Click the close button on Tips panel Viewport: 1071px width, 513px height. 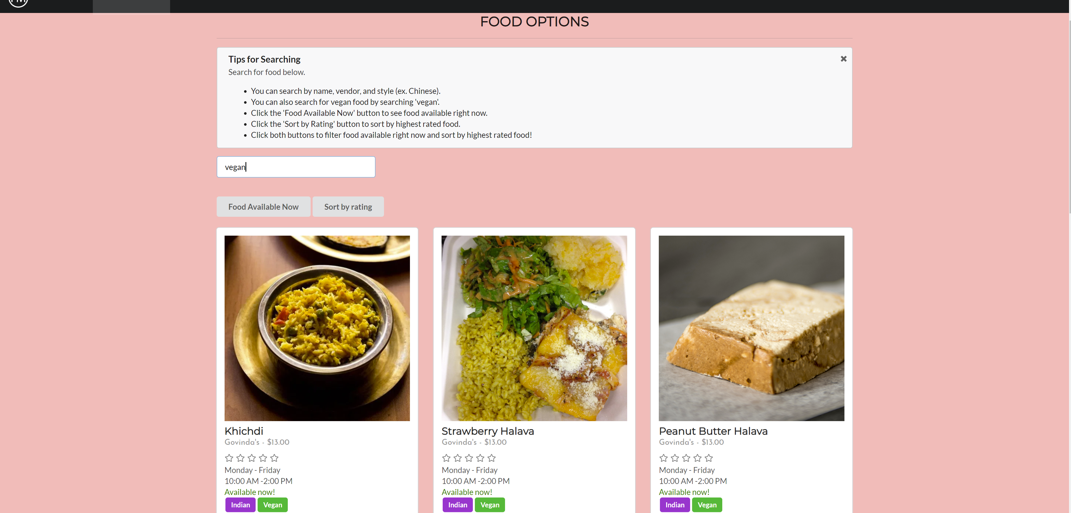pyautogui.click(x=844, y=59)
